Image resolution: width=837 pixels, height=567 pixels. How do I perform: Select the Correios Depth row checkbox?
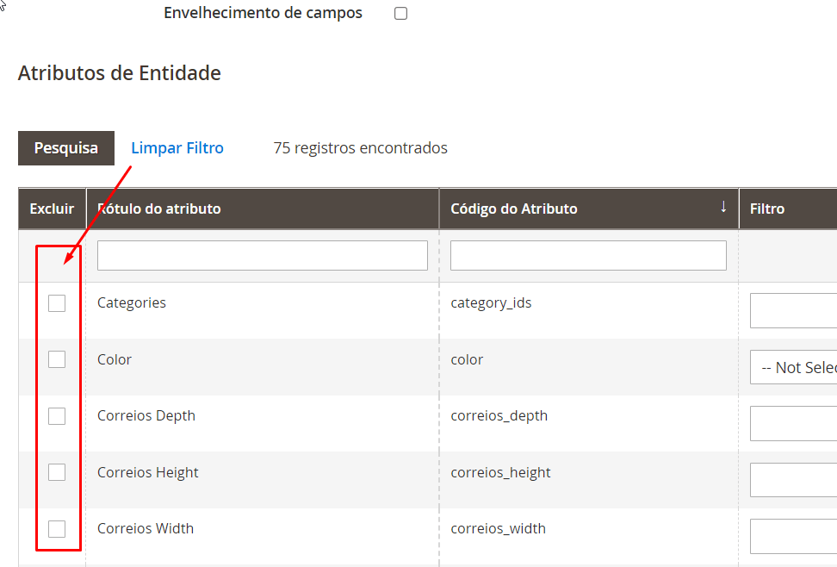tap(57, 415)
